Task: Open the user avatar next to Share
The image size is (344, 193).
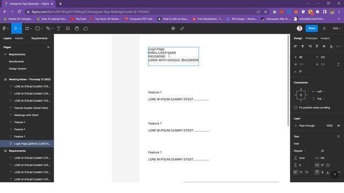Action: tap(299, 28)
